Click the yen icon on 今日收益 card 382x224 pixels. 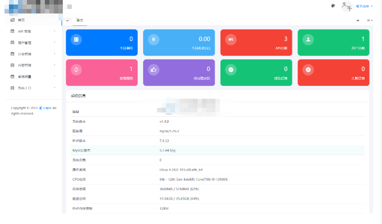click(154, 39)
